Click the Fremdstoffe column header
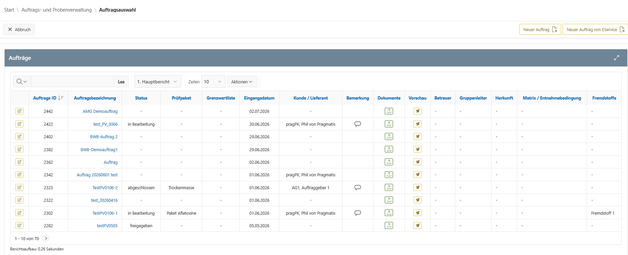Viewport: 628px width, 255px height. click(604, 98)
